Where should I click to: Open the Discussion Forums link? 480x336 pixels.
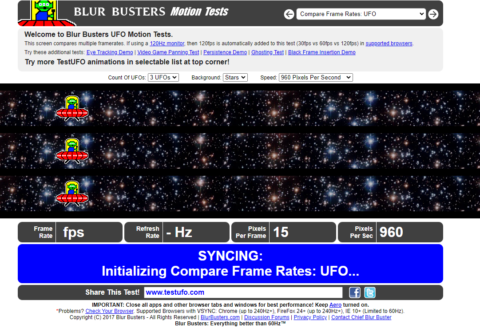266,317
